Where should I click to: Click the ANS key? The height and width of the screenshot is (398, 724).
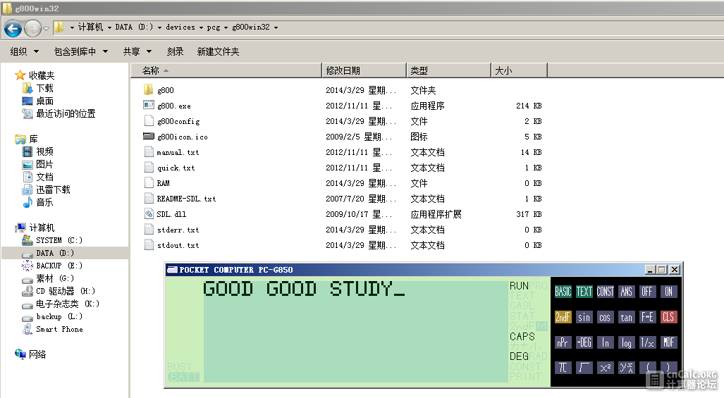626,292
